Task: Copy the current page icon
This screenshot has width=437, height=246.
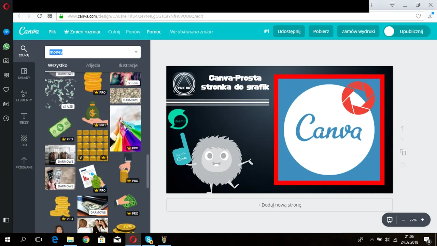Action: pos(403,152)
